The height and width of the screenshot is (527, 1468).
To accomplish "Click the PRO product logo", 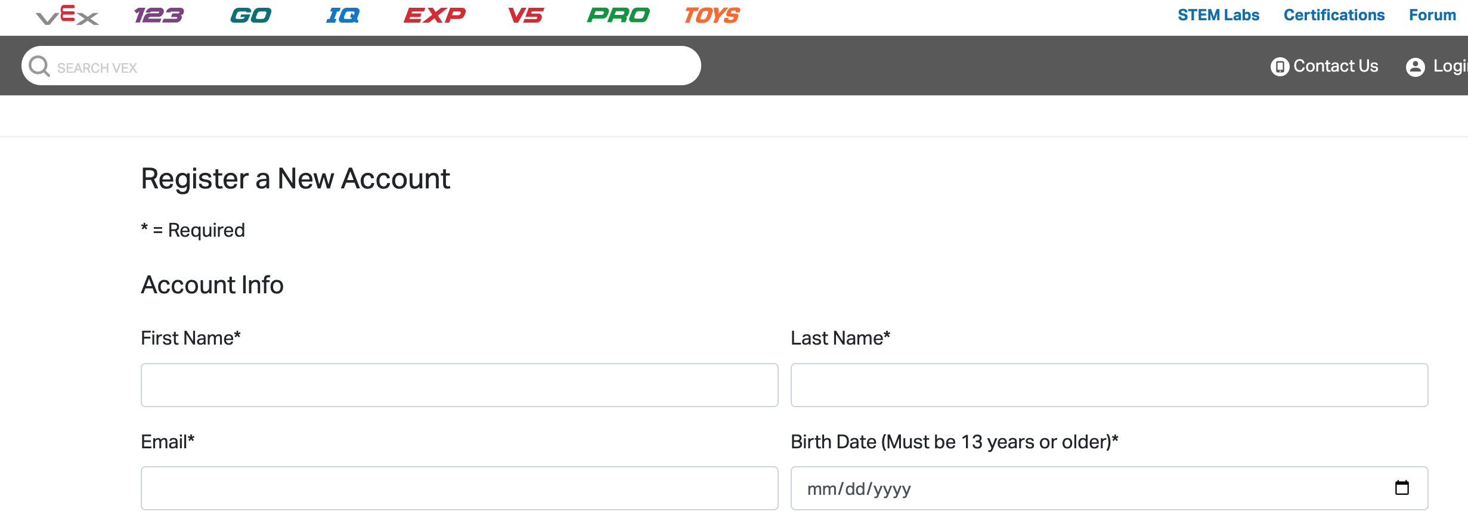I will [618, 15].
